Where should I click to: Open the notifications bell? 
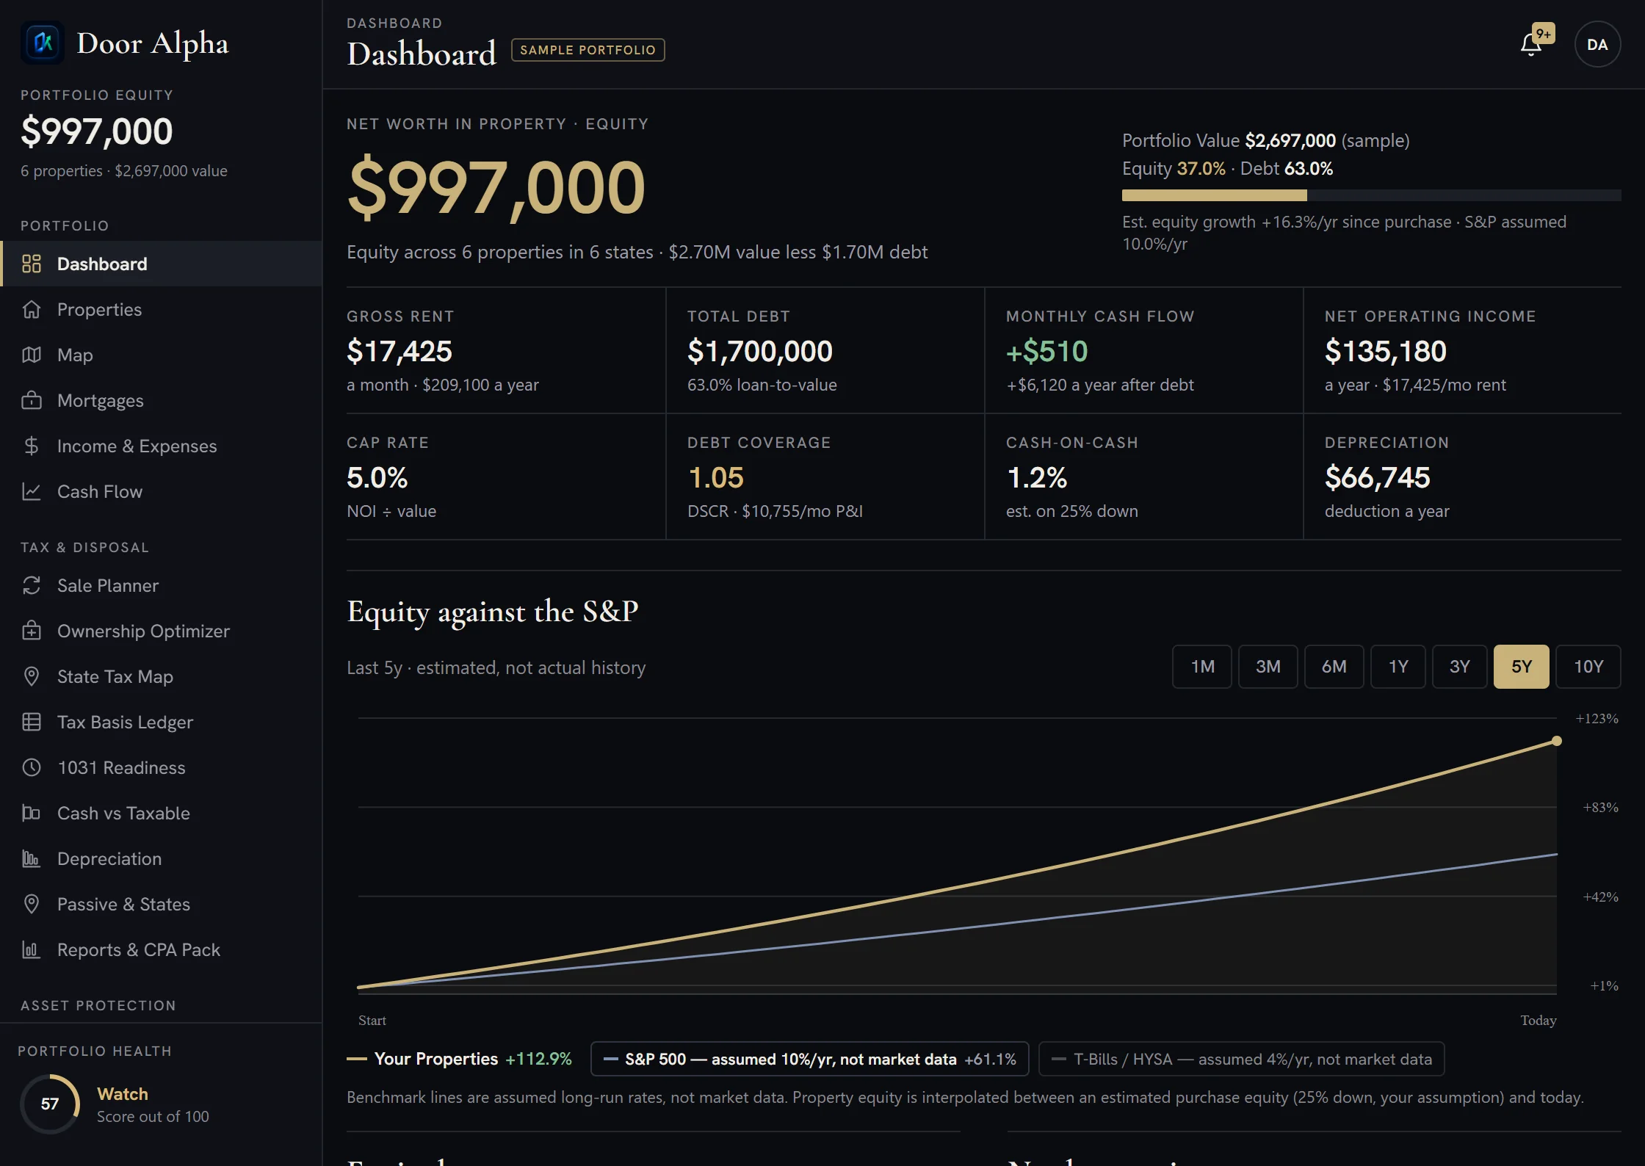tap(1531, 45)
